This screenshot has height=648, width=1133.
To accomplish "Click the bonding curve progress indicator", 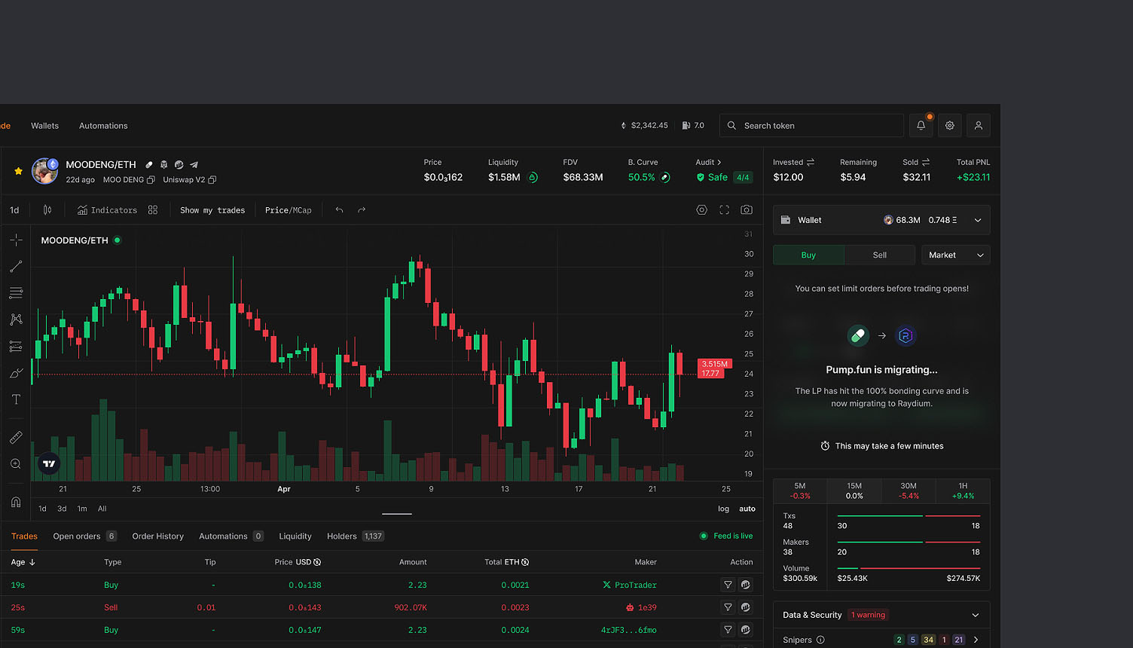I will [x=664, y=177].
